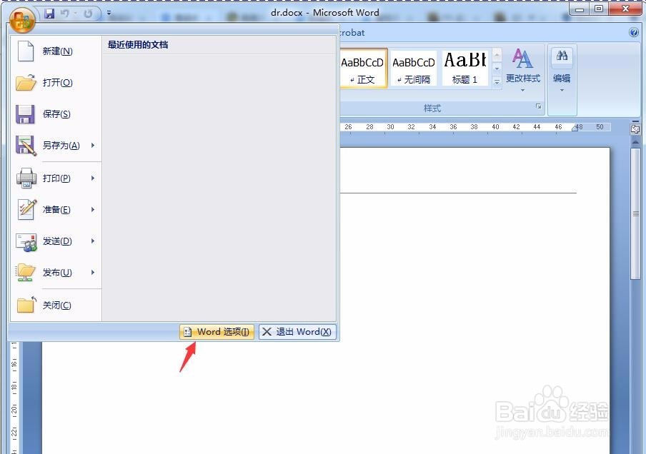Click the Redo icon in quick access toolbar
Screen dimensions: 646x454
click(88, 14)
